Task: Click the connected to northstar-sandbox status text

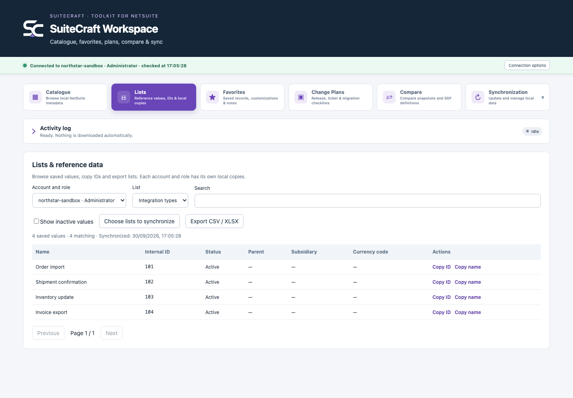Action: (108, 66)
